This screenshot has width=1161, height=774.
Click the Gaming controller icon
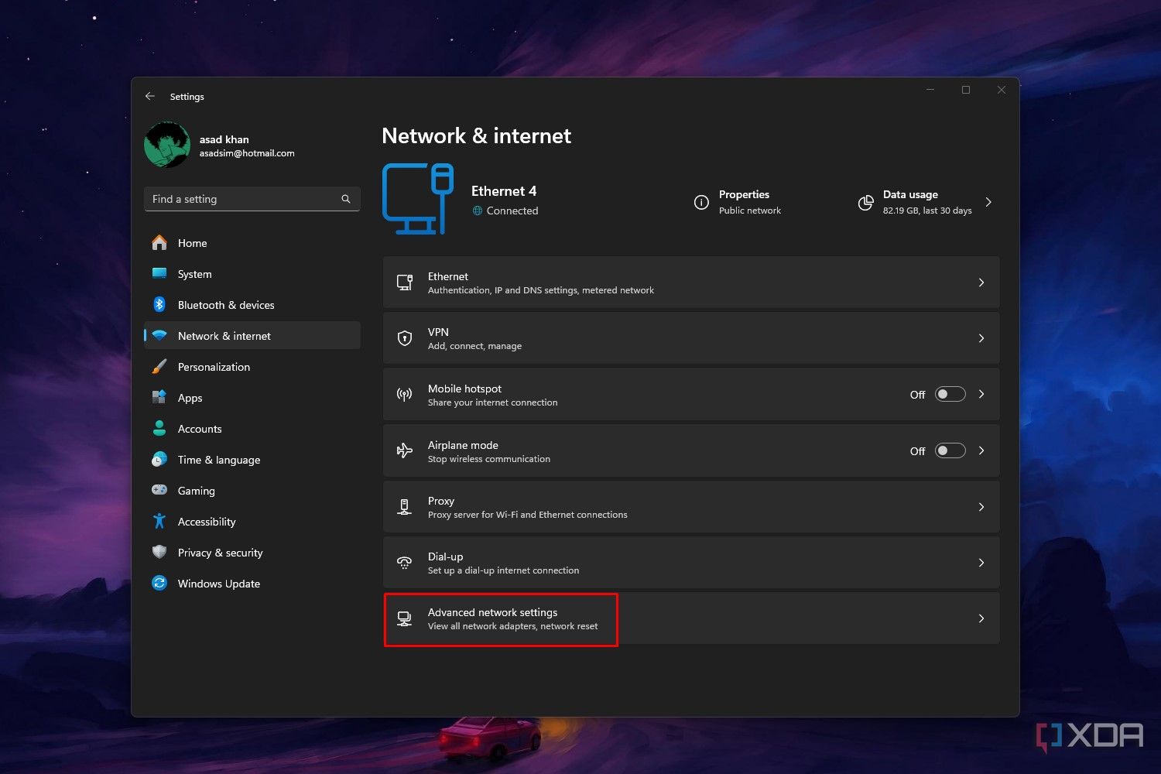tap(159, 490)
